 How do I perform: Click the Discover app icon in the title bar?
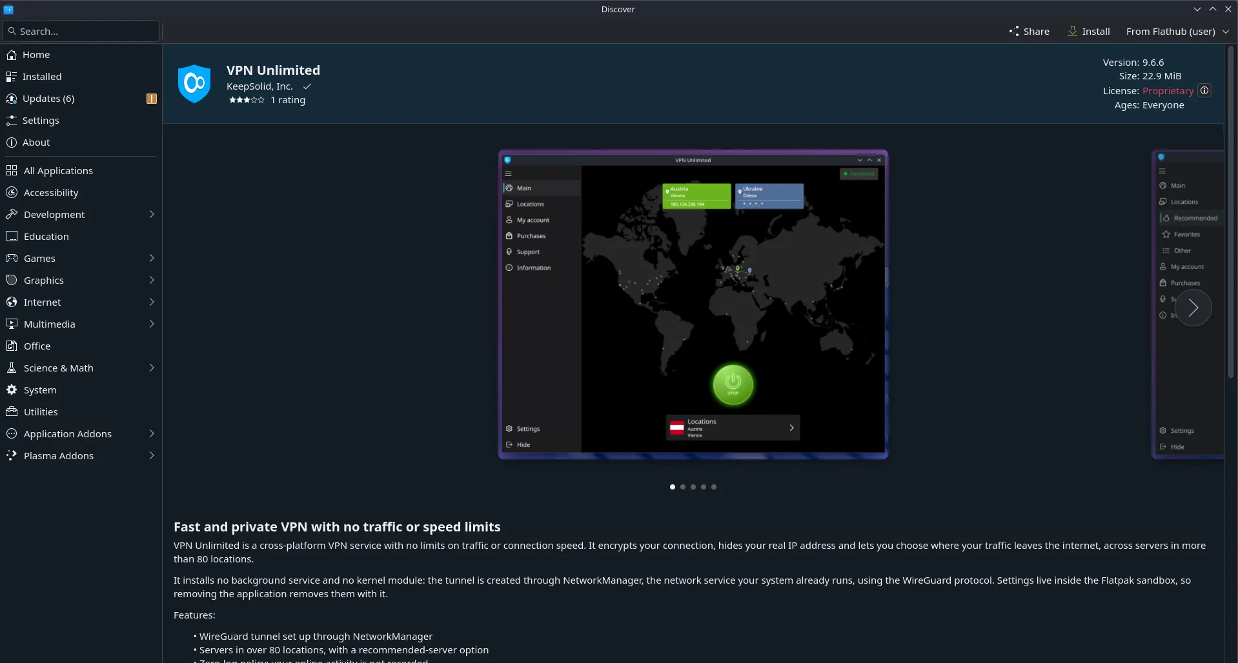click(x=8, y=9)
